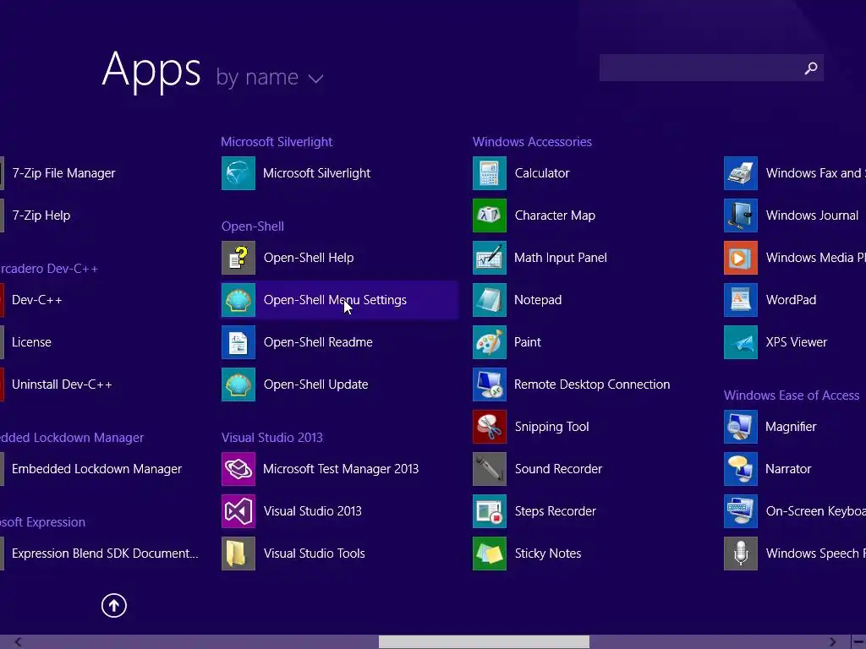Launch the Notepad icon
Viewport: 866px width, 649px height.
click(x=490, y=300)
